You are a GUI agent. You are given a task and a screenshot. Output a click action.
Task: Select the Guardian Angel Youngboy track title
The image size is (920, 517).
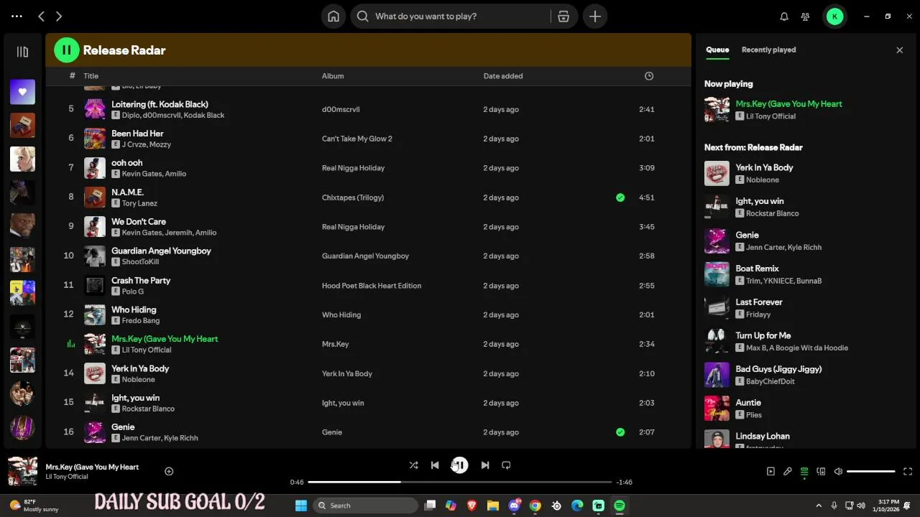click(x=161, y=251)
